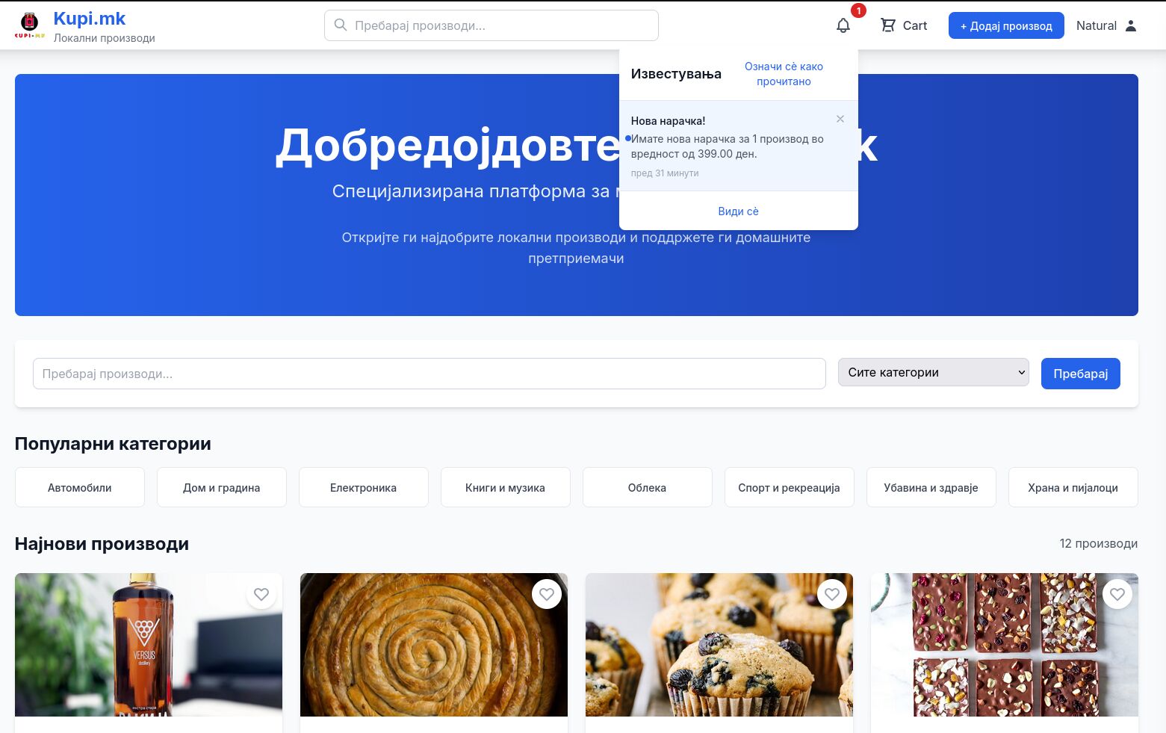This screenshot has height=733, width=1166.
Task: Click the Kupi.mk logo image
Action: 30,25
